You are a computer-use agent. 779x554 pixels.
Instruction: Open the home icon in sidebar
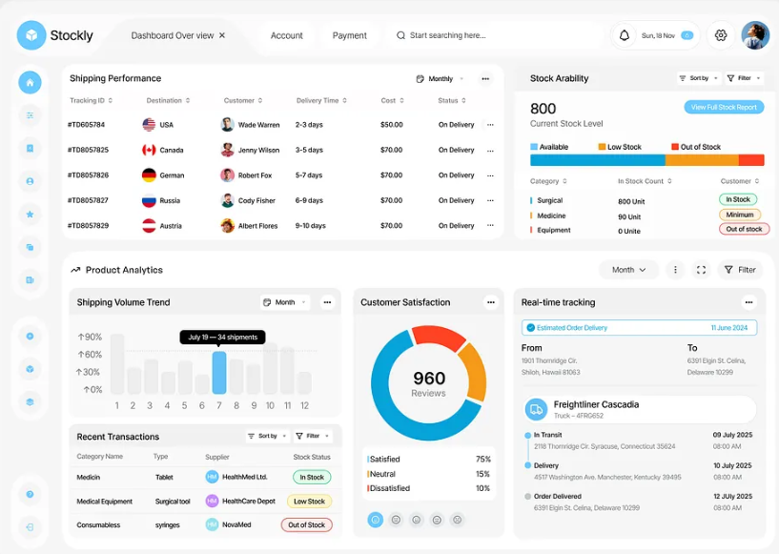[30, 82]
